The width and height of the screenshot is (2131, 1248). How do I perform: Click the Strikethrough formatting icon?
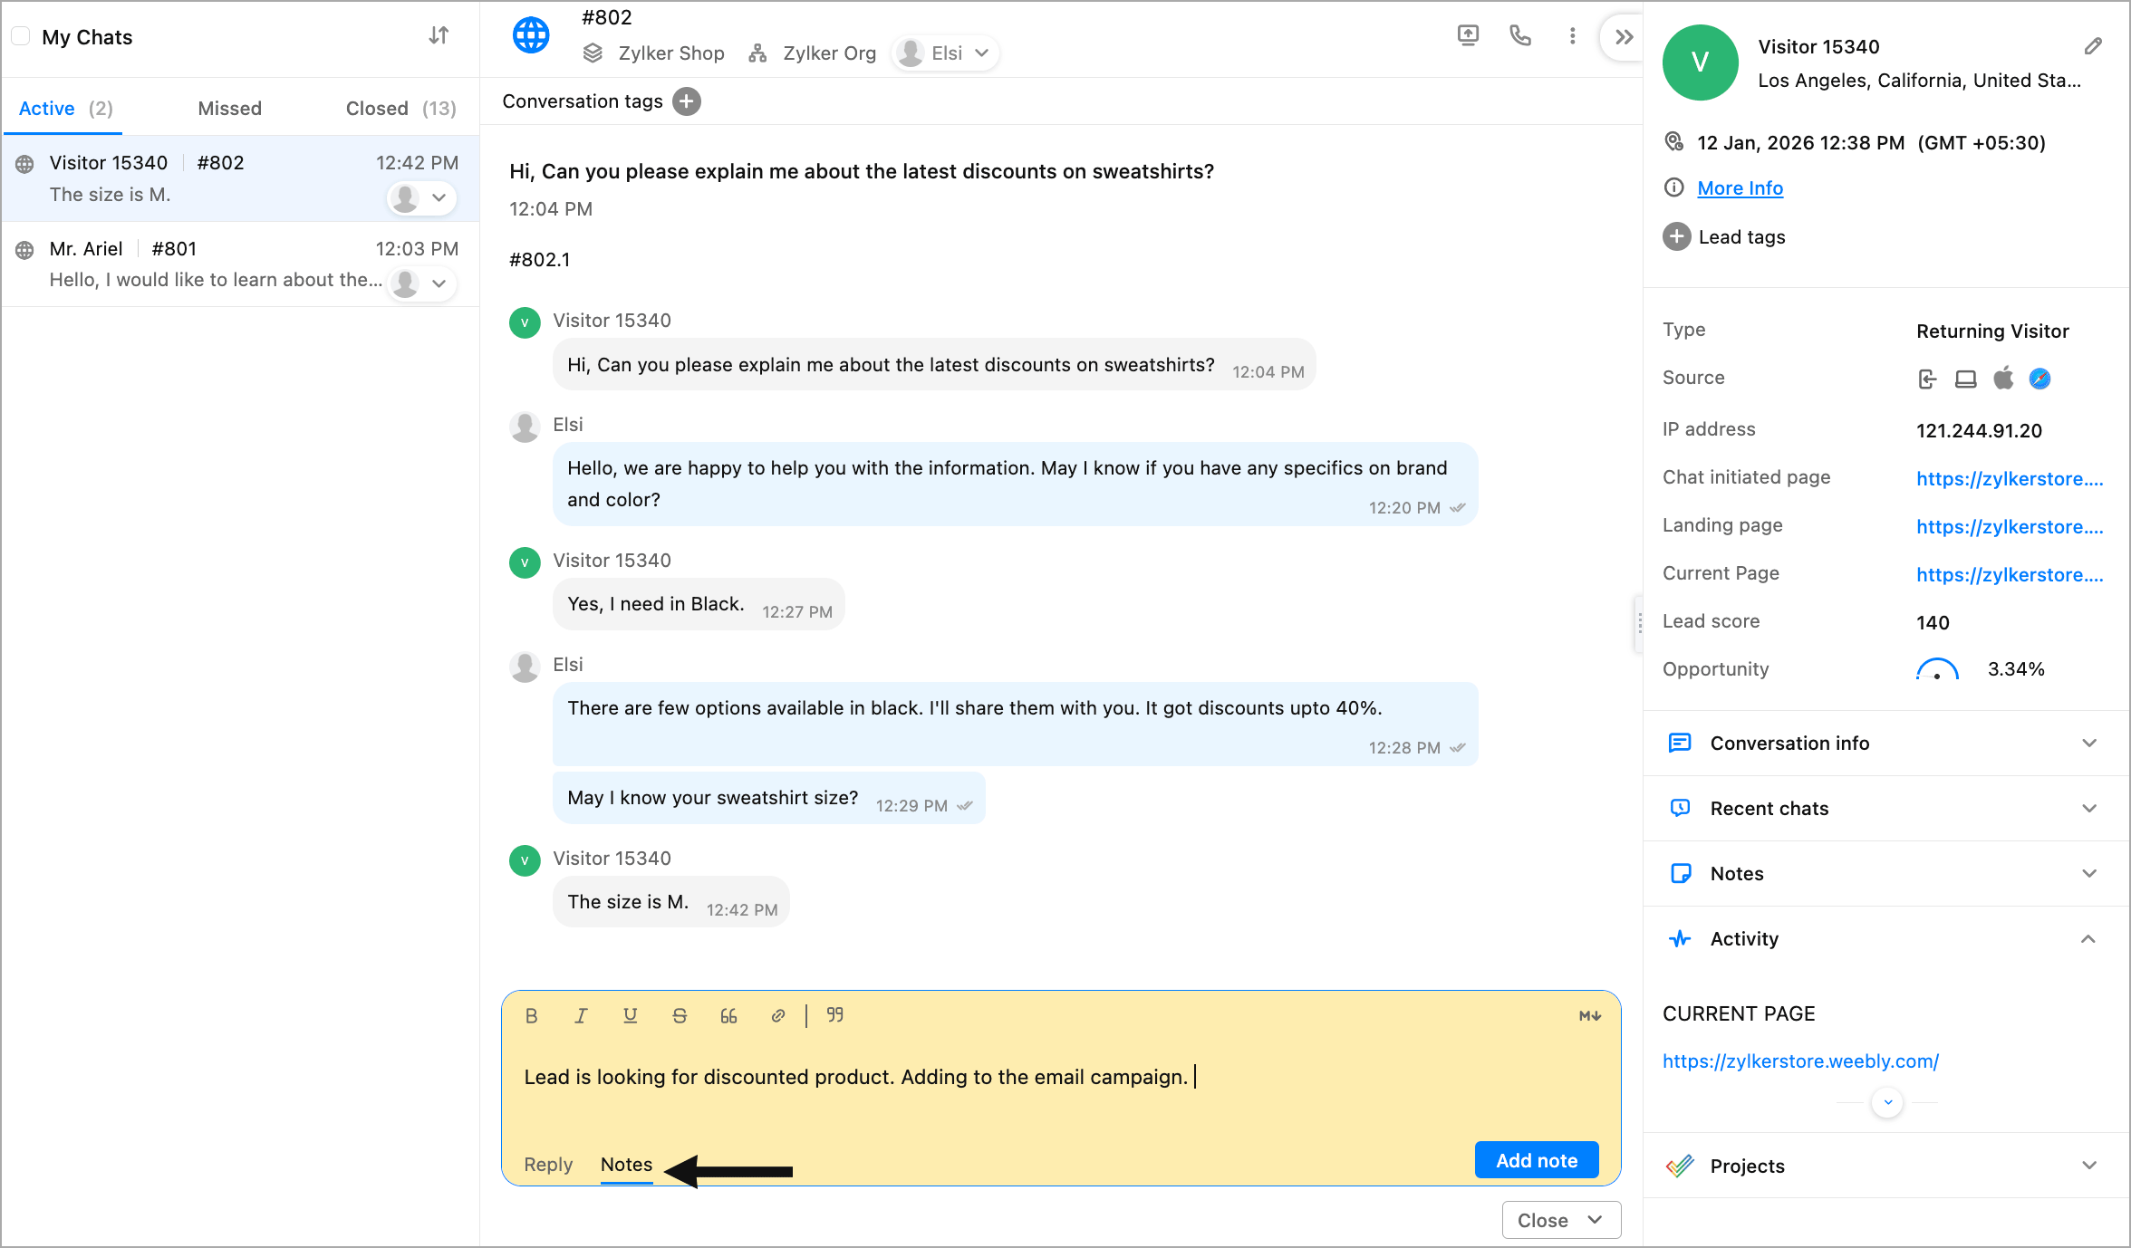click(x=680, y=1016)
